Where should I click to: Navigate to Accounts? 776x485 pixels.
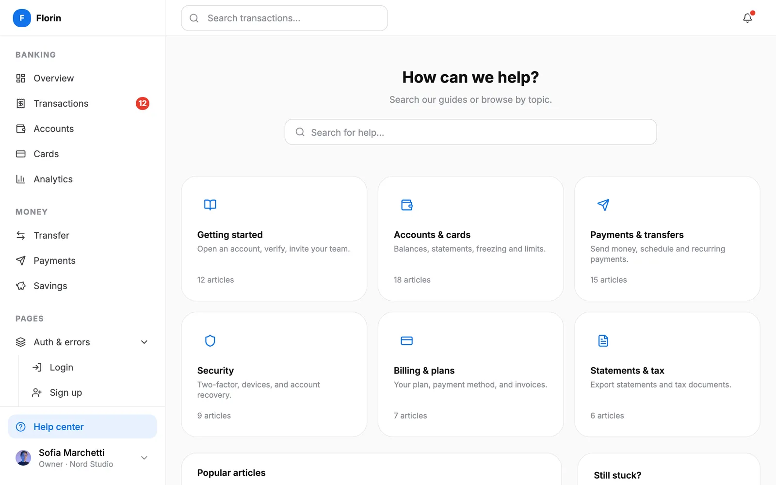tap(82, 129)
